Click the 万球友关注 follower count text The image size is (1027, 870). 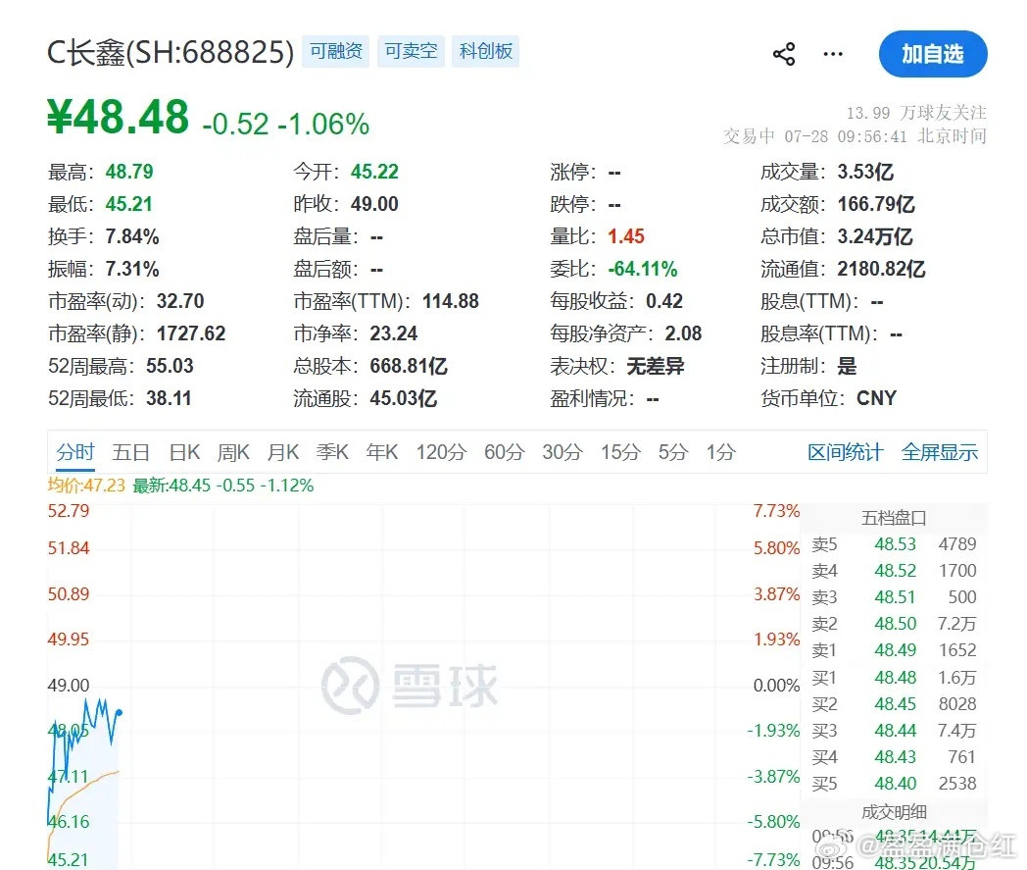point(916,113)
